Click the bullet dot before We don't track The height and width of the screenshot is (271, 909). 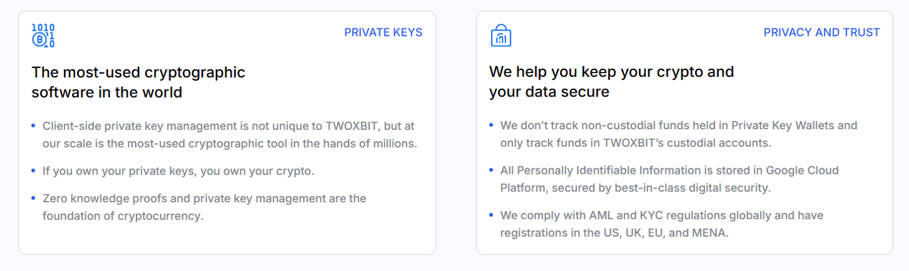coord(491,125)
